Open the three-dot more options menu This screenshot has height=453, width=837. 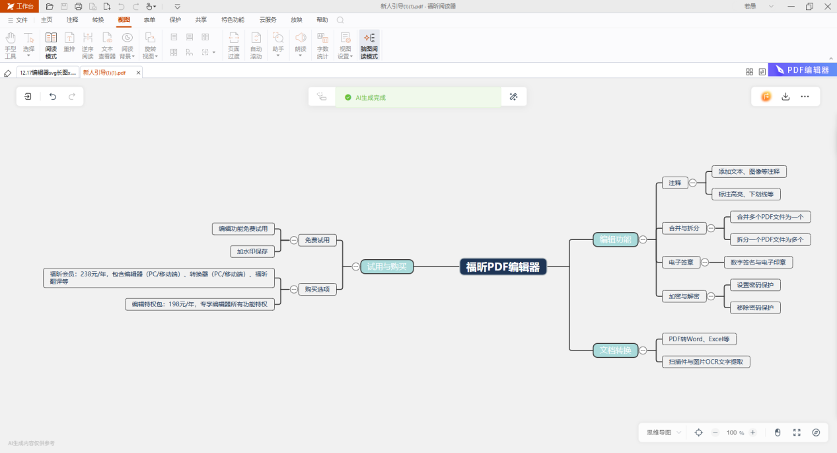805,97
